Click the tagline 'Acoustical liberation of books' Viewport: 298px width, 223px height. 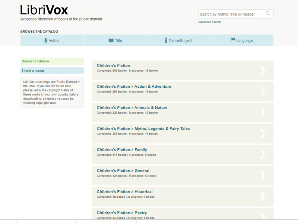pyautogui.click(x=44, y=19)
